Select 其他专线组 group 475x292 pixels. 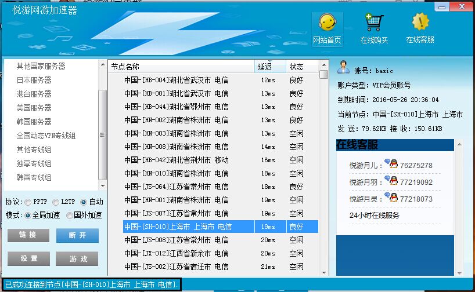(34, 149)
